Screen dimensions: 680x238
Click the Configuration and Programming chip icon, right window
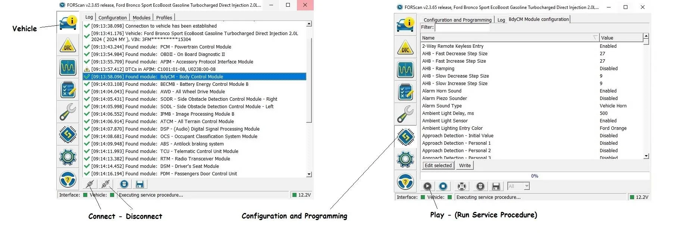pyautogui.click(x=405, y=137)
